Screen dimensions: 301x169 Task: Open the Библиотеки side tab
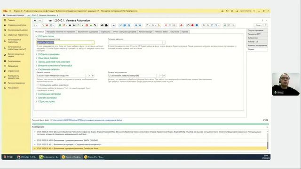(x=257, y=38)
